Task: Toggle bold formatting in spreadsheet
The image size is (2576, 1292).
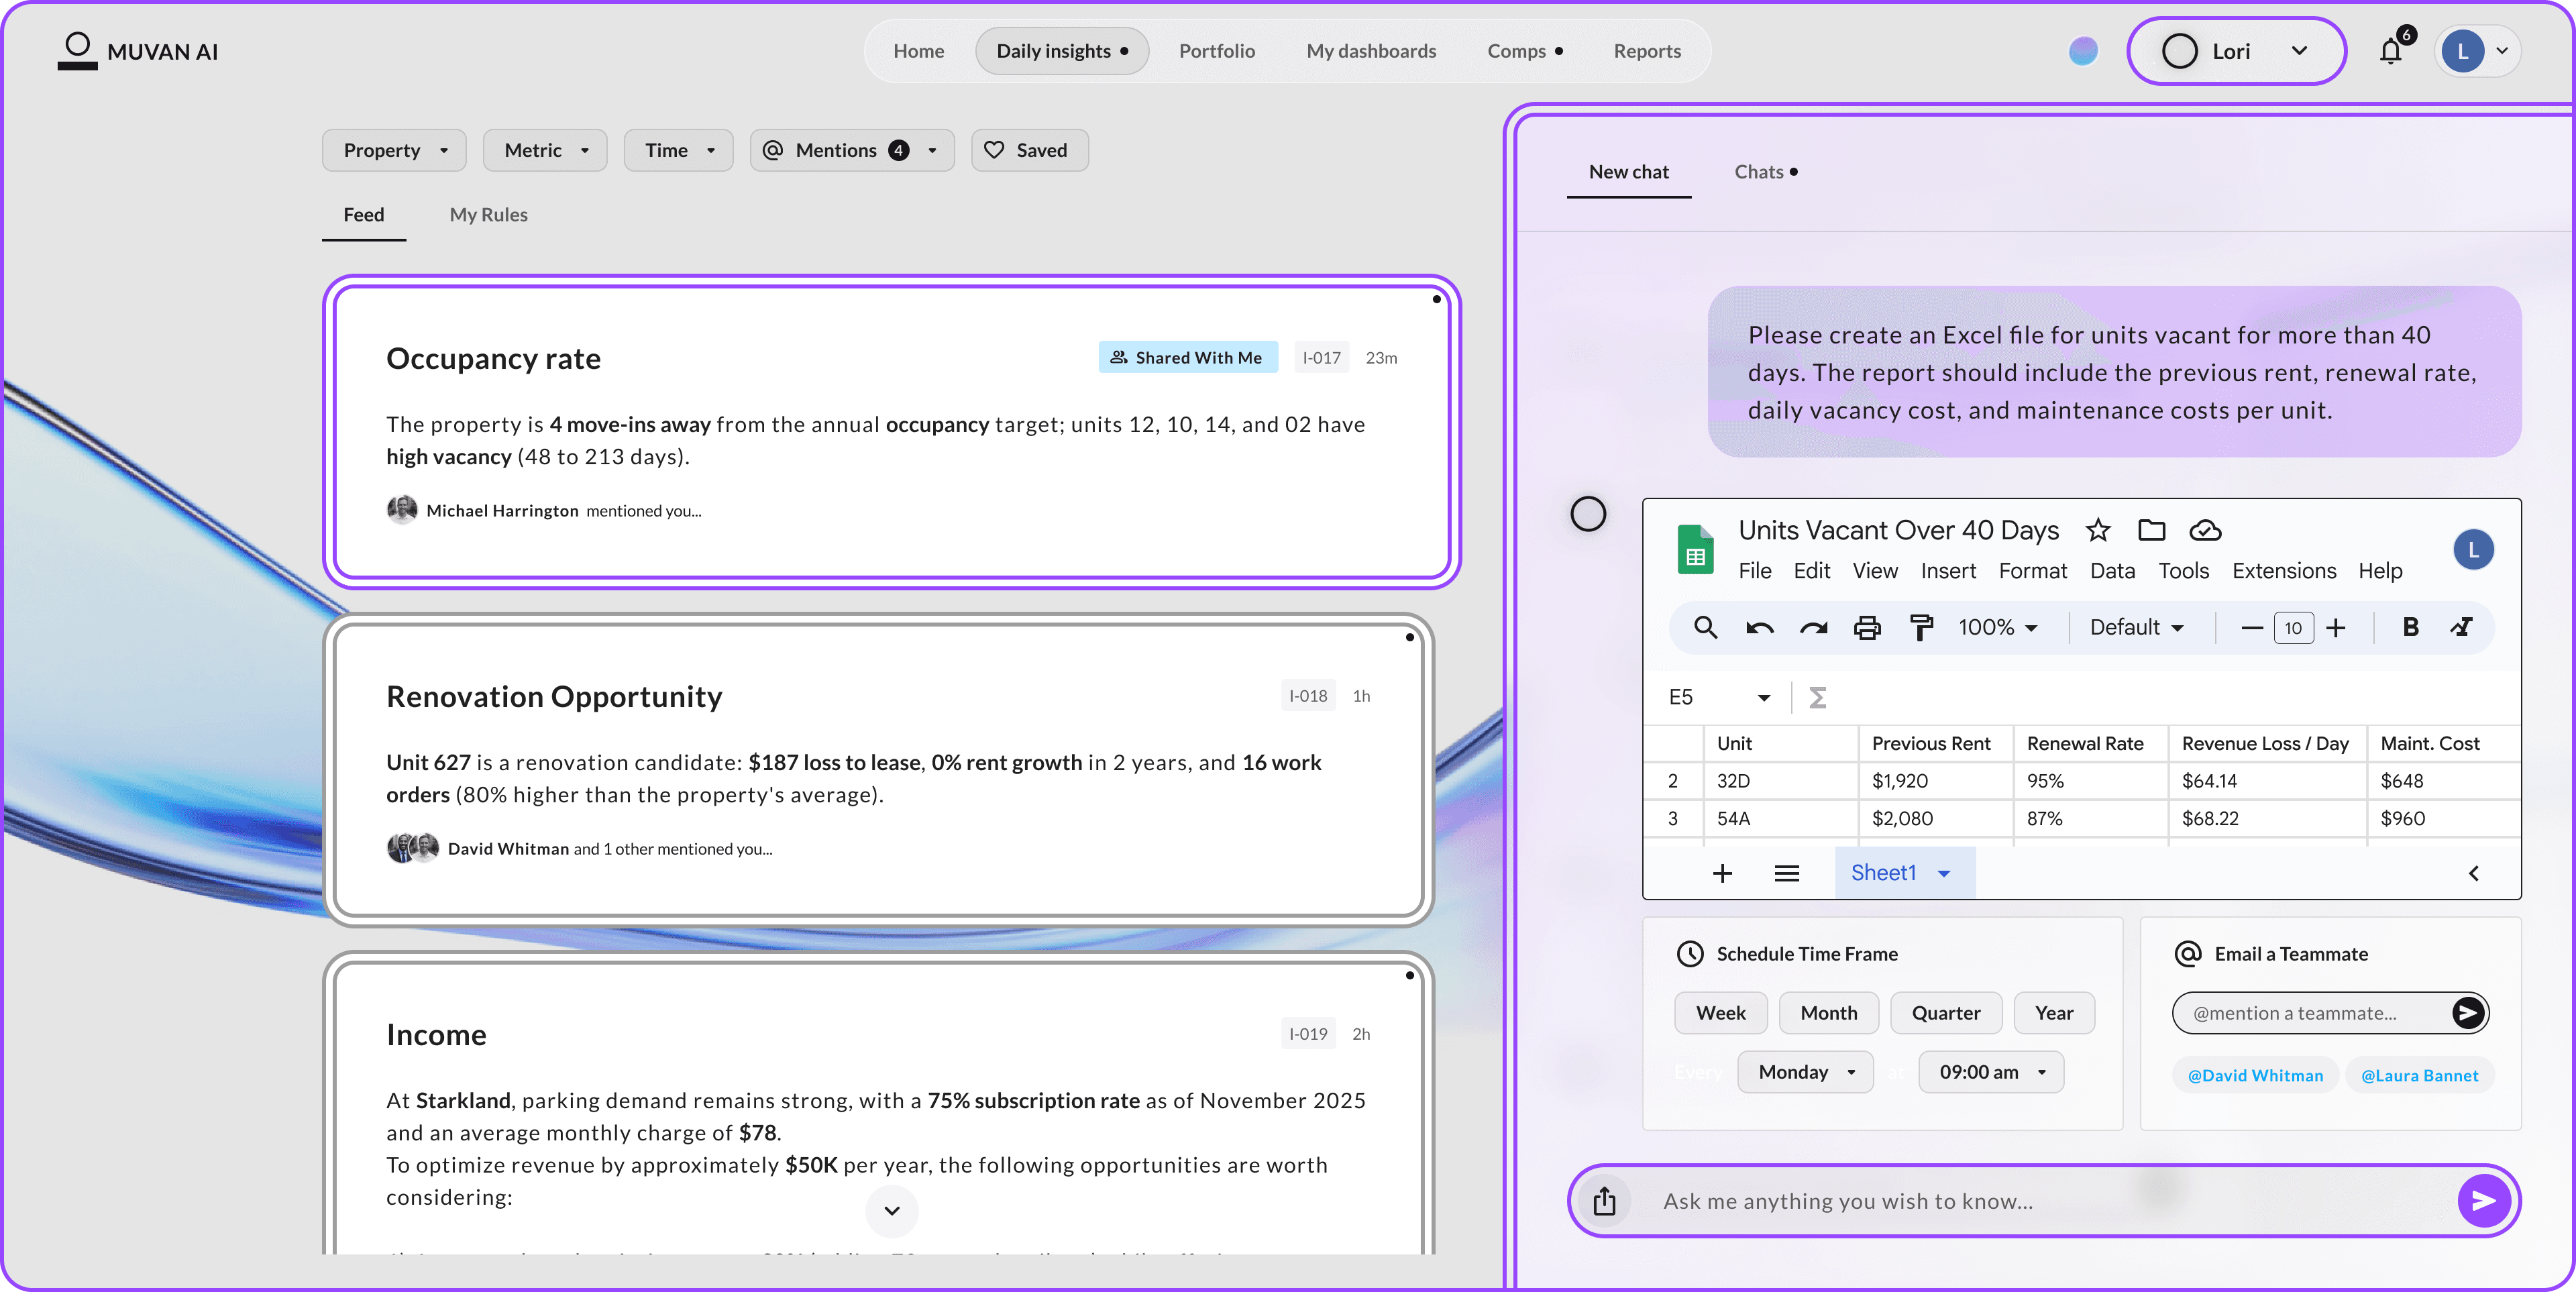Action: pyautogui.click(x=2410, y=627)
